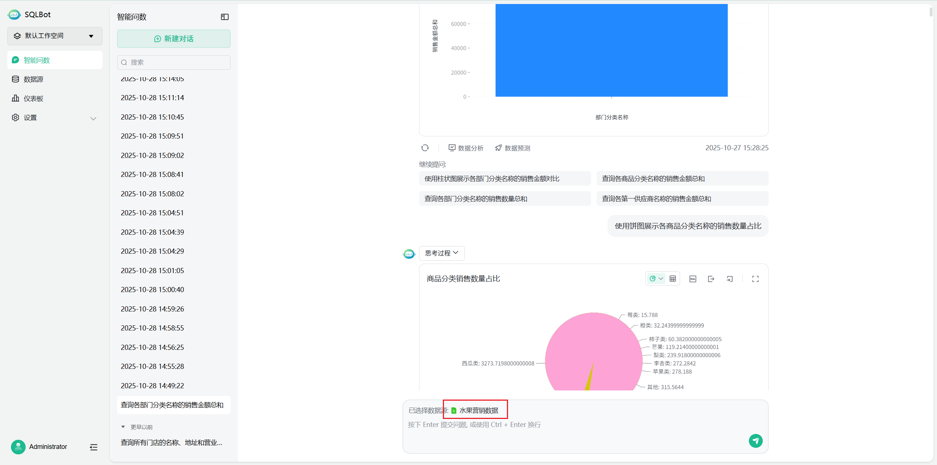
Task: Show the SQL statement for the chart
Action: coord(693,279)
